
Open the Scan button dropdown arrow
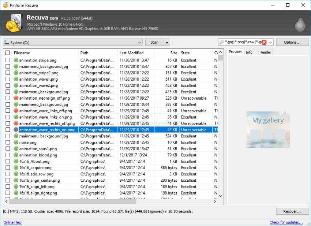coord(167,42)
